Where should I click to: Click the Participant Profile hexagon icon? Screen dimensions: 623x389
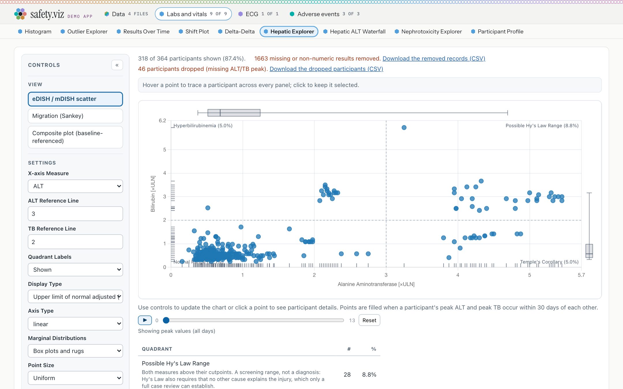[x=473, y=31]
